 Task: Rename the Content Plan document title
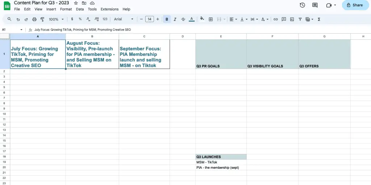[42, 3]
